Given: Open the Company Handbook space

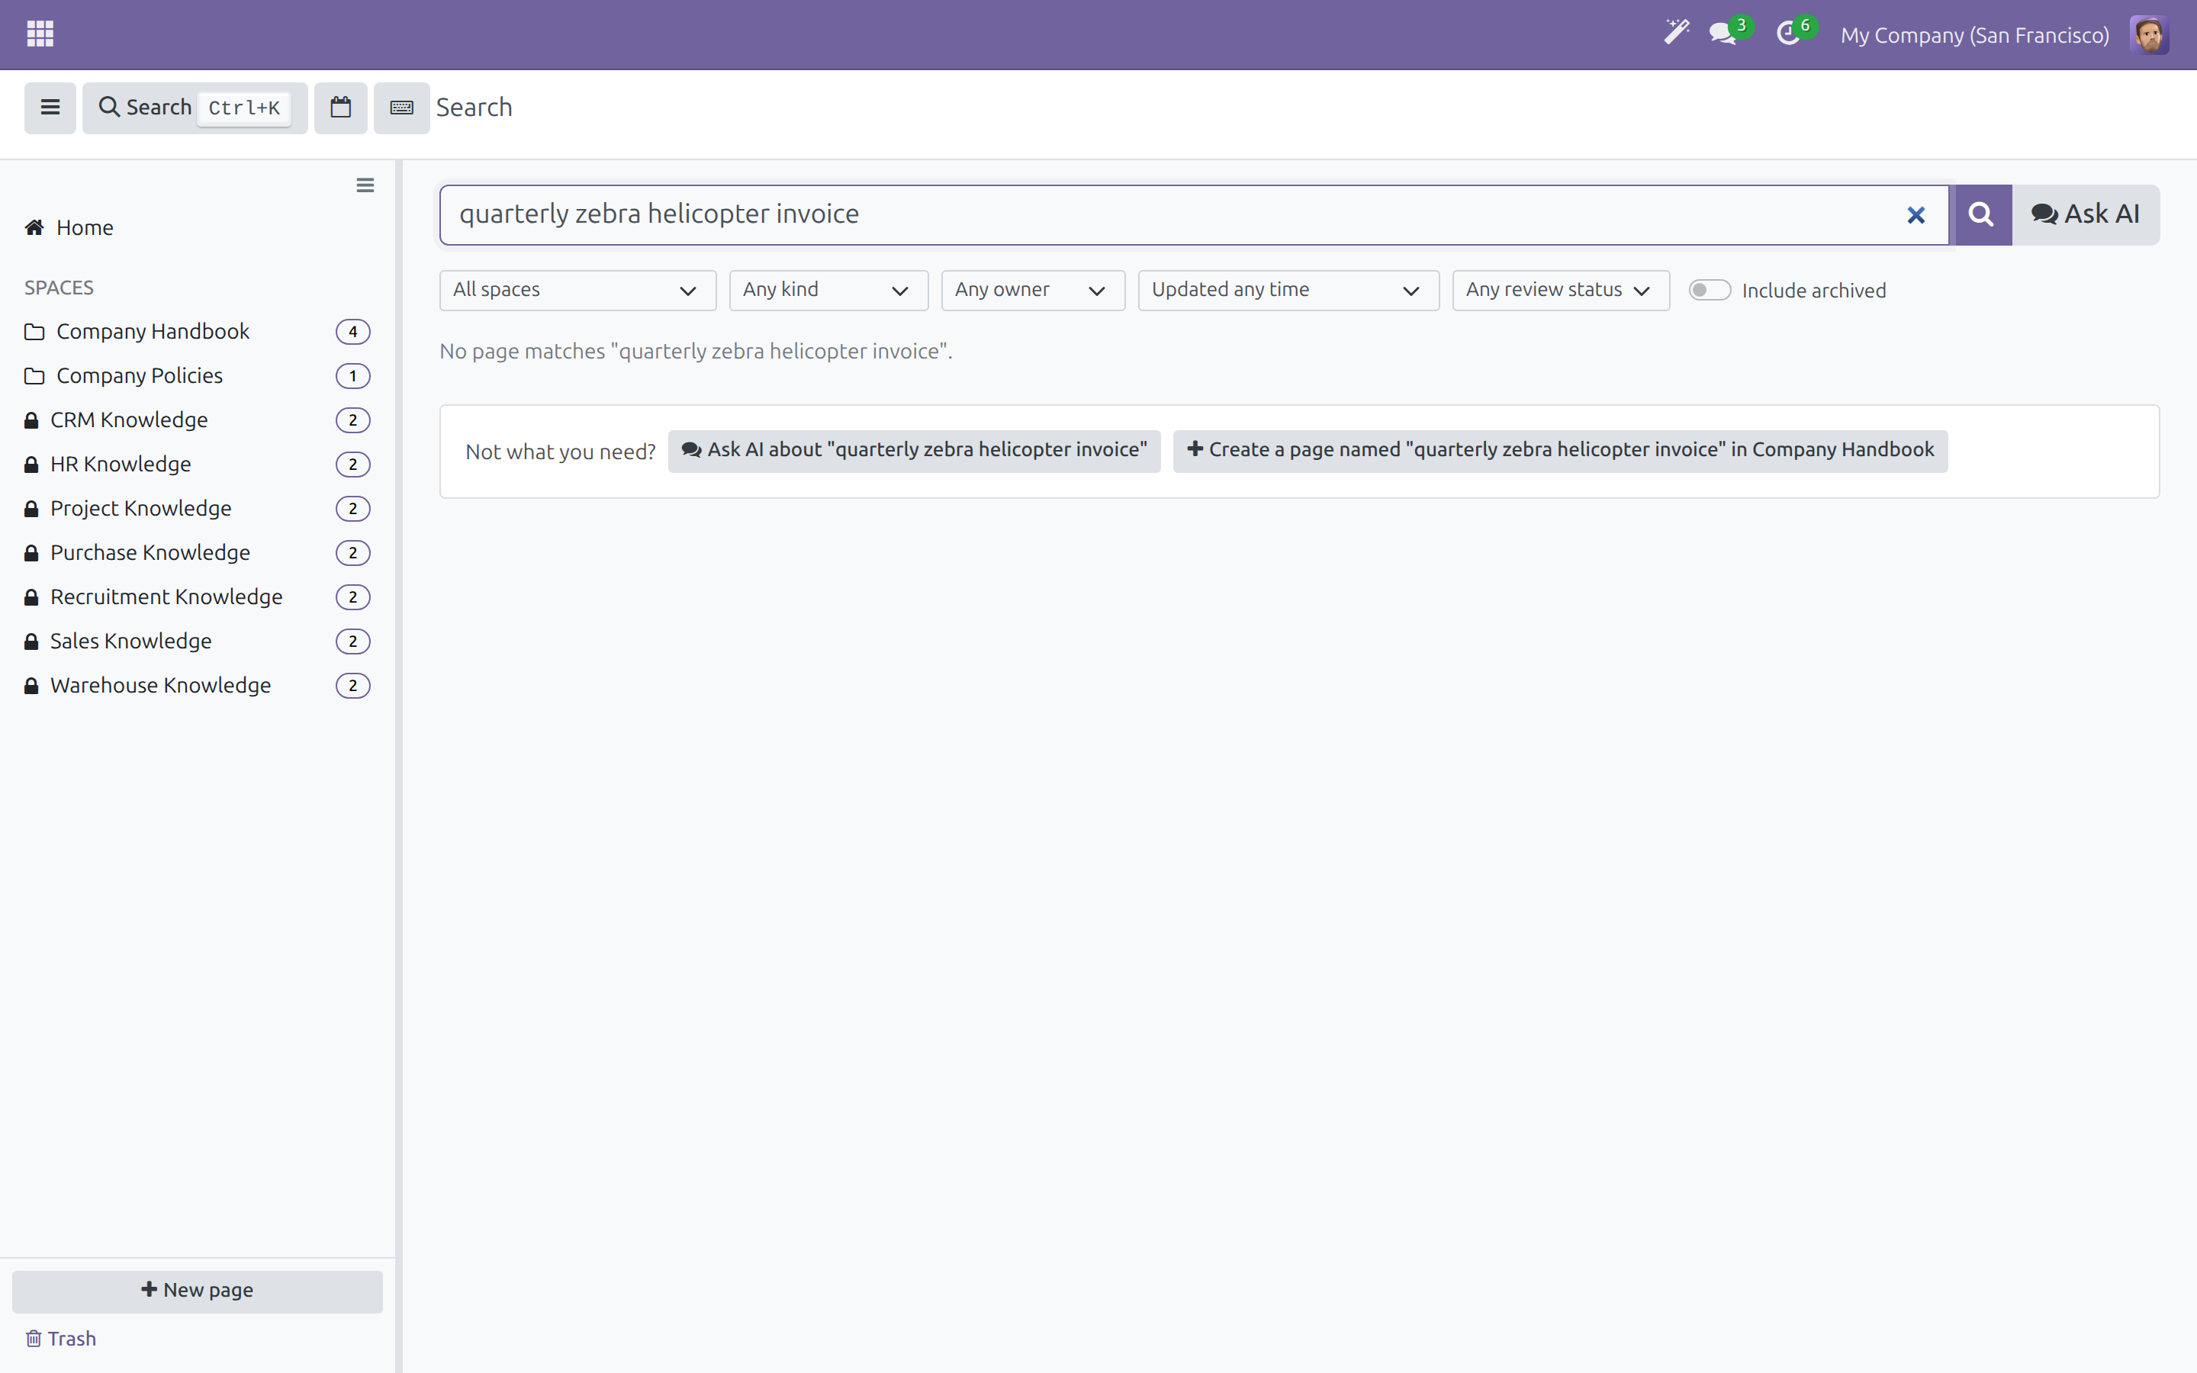Looking at the screenshot, I should [197, 332].
